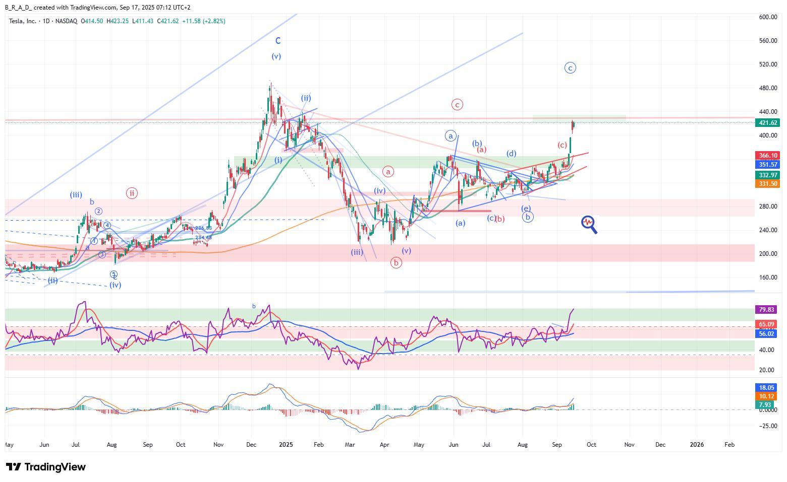Select the 421.62 current price label
The width and height of the screenshot is (787, 482).
767,123
